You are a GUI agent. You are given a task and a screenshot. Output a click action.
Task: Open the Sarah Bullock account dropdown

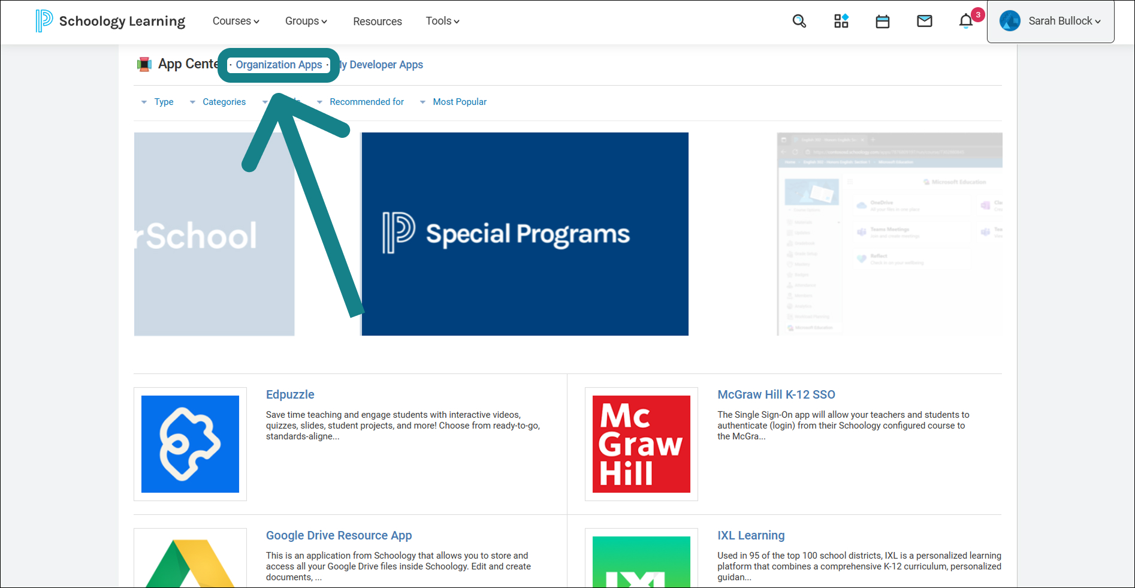pyautogui.click(x=1051, y=21)
